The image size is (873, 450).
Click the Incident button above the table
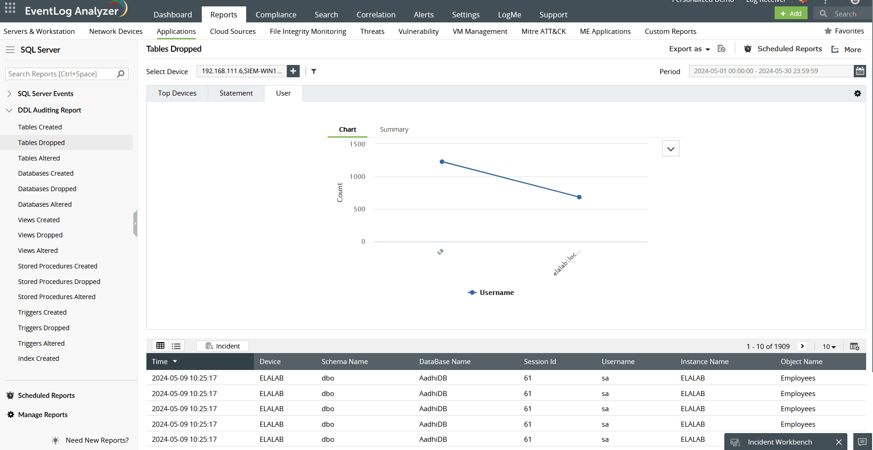[223, 346]
